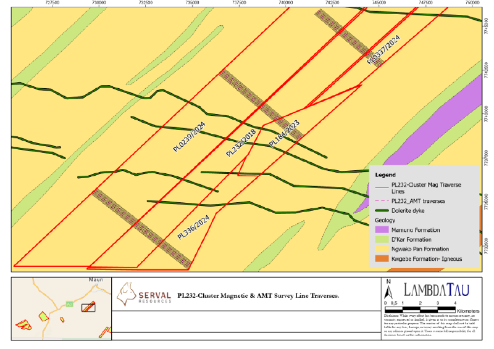Click the Mamuno Formation purple legend swatch
The height and width of the screenshot is (349, 494).
pyautogui.click(x=382, y=230)
